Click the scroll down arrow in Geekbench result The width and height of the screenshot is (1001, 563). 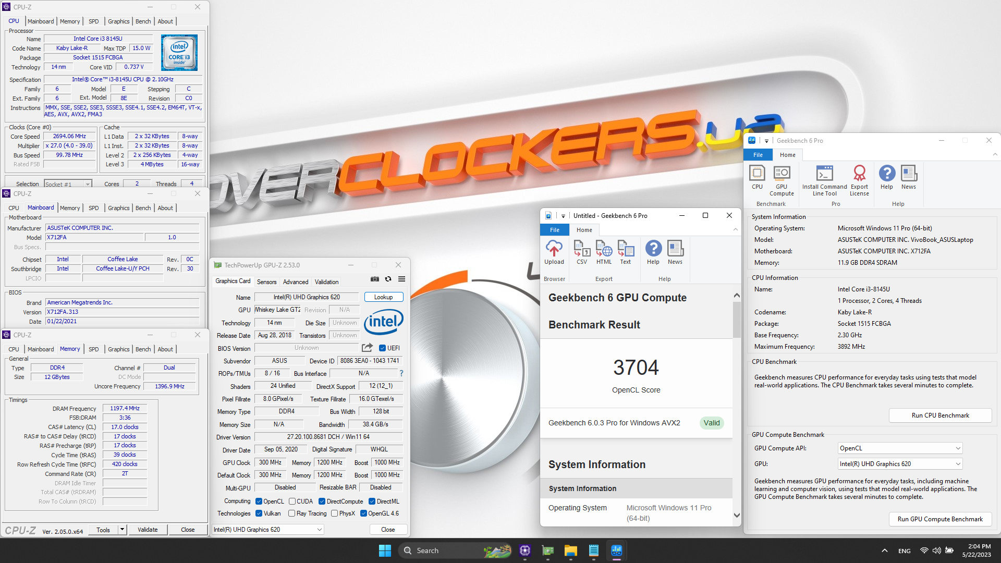[737, 515]
